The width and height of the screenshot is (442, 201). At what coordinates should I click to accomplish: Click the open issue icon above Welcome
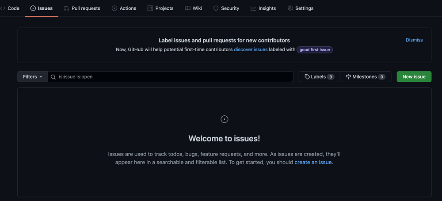click(225, 119)
